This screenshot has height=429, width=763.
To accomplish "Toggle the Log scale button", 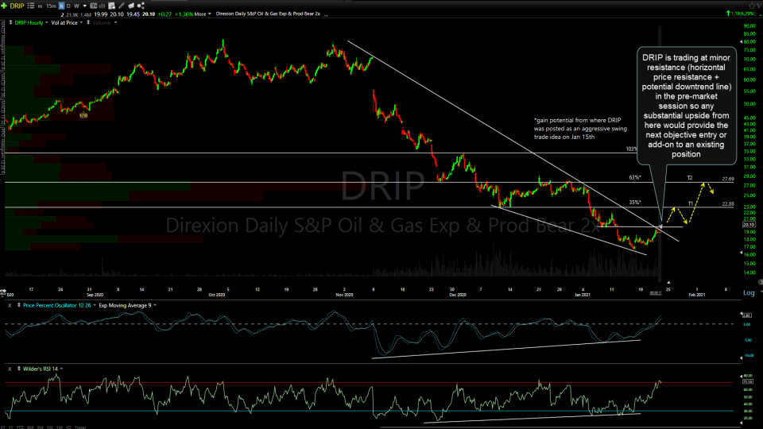I will 748,293.
